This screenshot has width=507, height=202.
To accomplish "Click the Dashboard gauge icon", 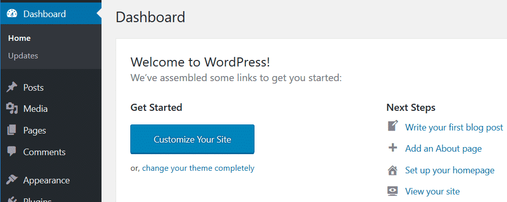I will click(x=12, y=14).
